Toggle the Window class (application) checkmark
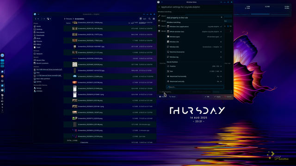This screenshot has width=296, height=166. 221,27
